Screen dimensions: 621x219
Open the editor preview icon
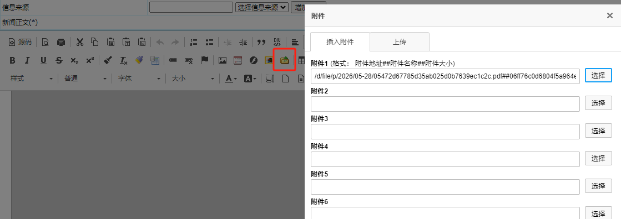pyautogui.click(x=46, y=42)
